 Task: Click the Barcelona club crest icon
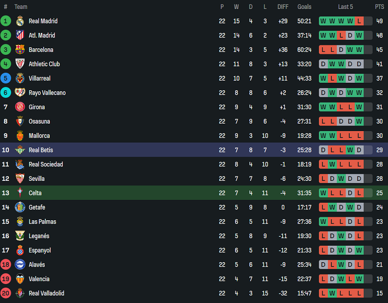[20, 50]
